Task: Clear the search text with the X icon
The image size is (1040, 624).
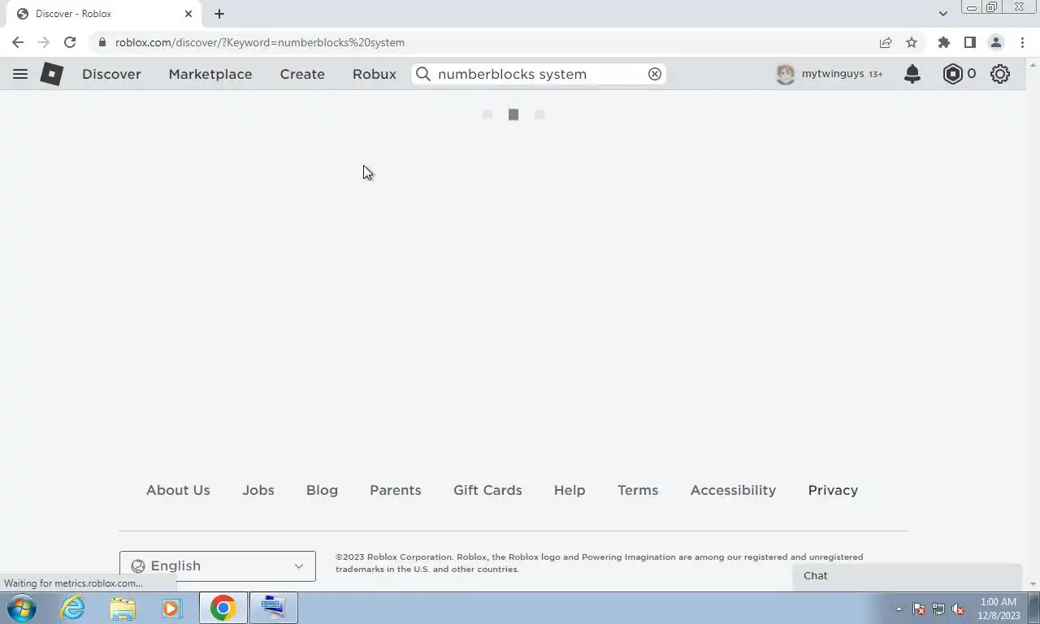Action: (x=655, y=74)
